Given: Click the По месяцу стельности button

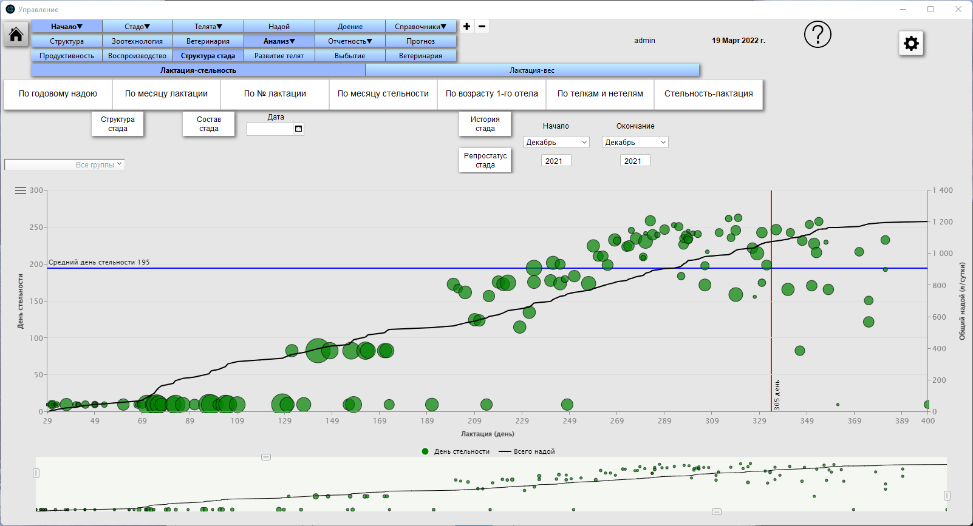Looking at the screenshot, I should click(x=383, y=94).
